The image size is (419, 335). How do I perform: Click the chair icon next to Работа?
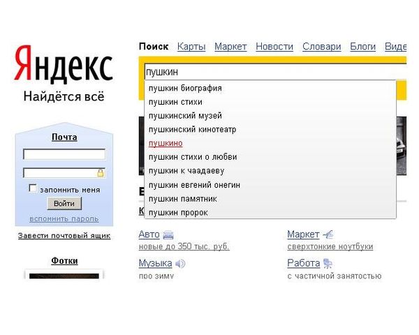pos(328,263)
